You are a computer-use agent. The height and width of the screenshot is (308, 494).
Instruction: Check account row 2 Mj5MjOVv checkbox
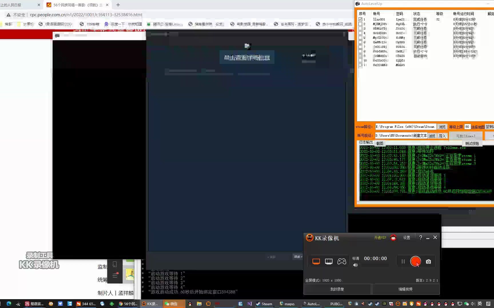coord(360,24)
